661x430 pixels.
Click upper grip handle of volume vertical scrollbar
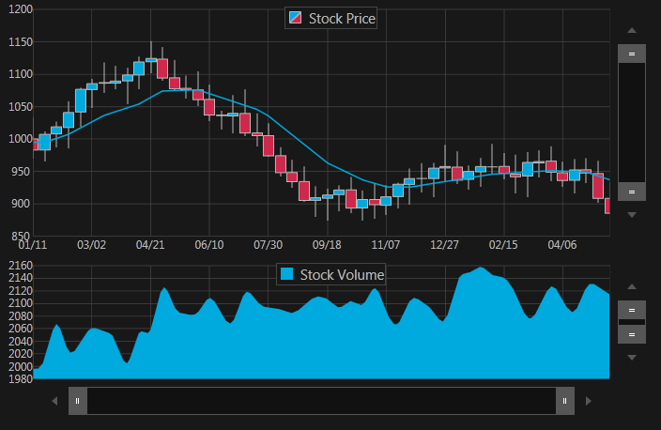[x=631, y=310]
